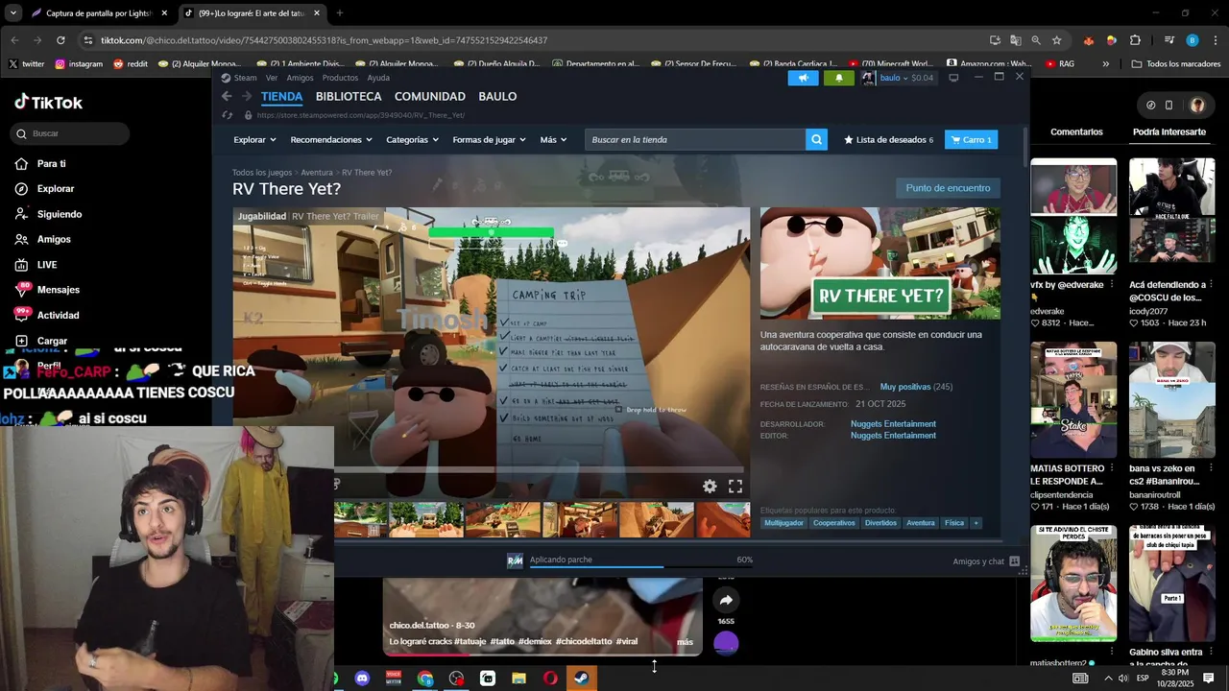Click the TikTok share arrow icon
1229x691 pixels.
point(726,601)
